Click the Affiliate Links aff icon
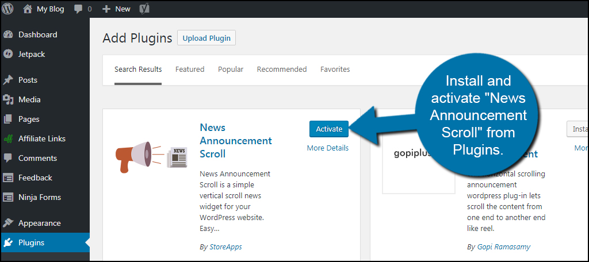 [x=8, y=139]
